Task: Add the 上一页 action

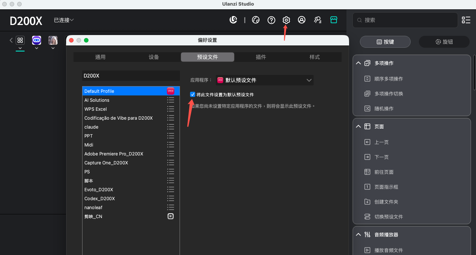Action: (x=382, y=142)
